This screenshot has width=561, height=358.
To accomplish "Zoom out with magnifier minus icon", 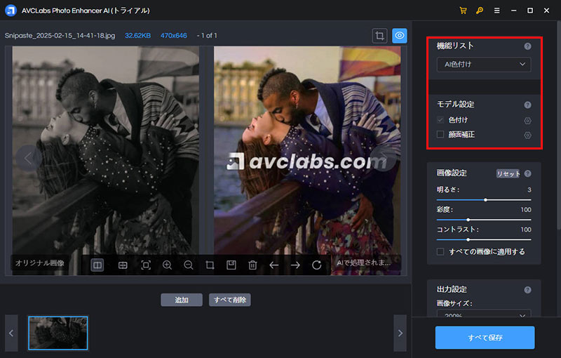I will 189,265.
